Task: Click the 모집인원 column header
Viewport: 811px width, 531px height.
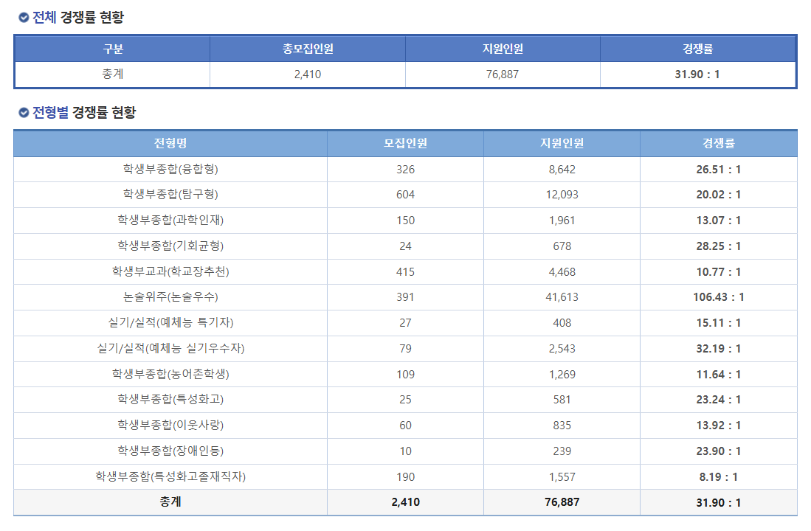Action: pos(406,143)
